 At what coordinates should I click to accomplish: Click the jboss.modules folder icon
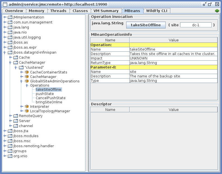10,136
